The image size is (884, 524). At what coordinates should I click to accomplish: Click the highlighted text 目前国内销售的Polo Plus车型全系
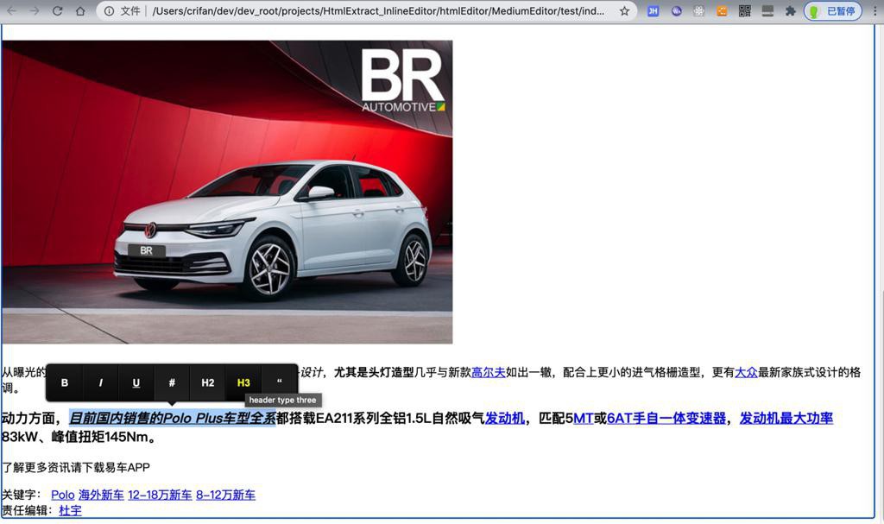point(172,419)
